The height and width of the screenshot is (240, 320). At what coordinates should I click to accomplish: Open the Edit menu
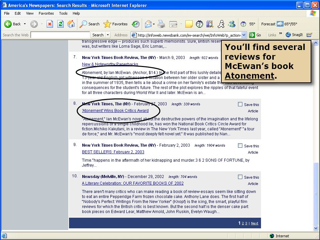pyautogui.click(x=18, y=13)
